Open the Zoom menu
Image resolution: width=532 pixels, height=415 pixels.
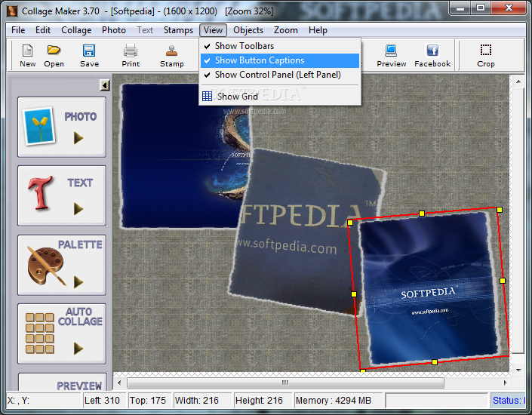pyautogui.click(x=286, y=30)
